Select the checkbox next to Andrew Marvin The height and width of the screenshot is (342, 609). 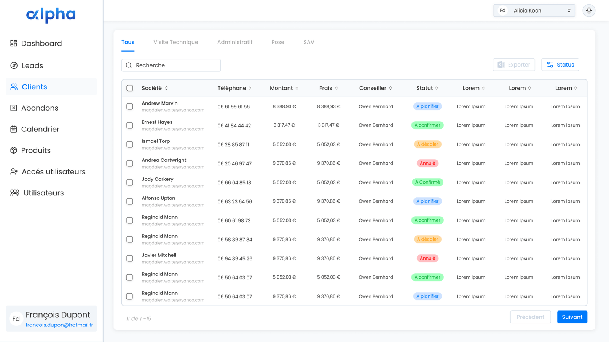pyautogui.click(x=129, y=106)
